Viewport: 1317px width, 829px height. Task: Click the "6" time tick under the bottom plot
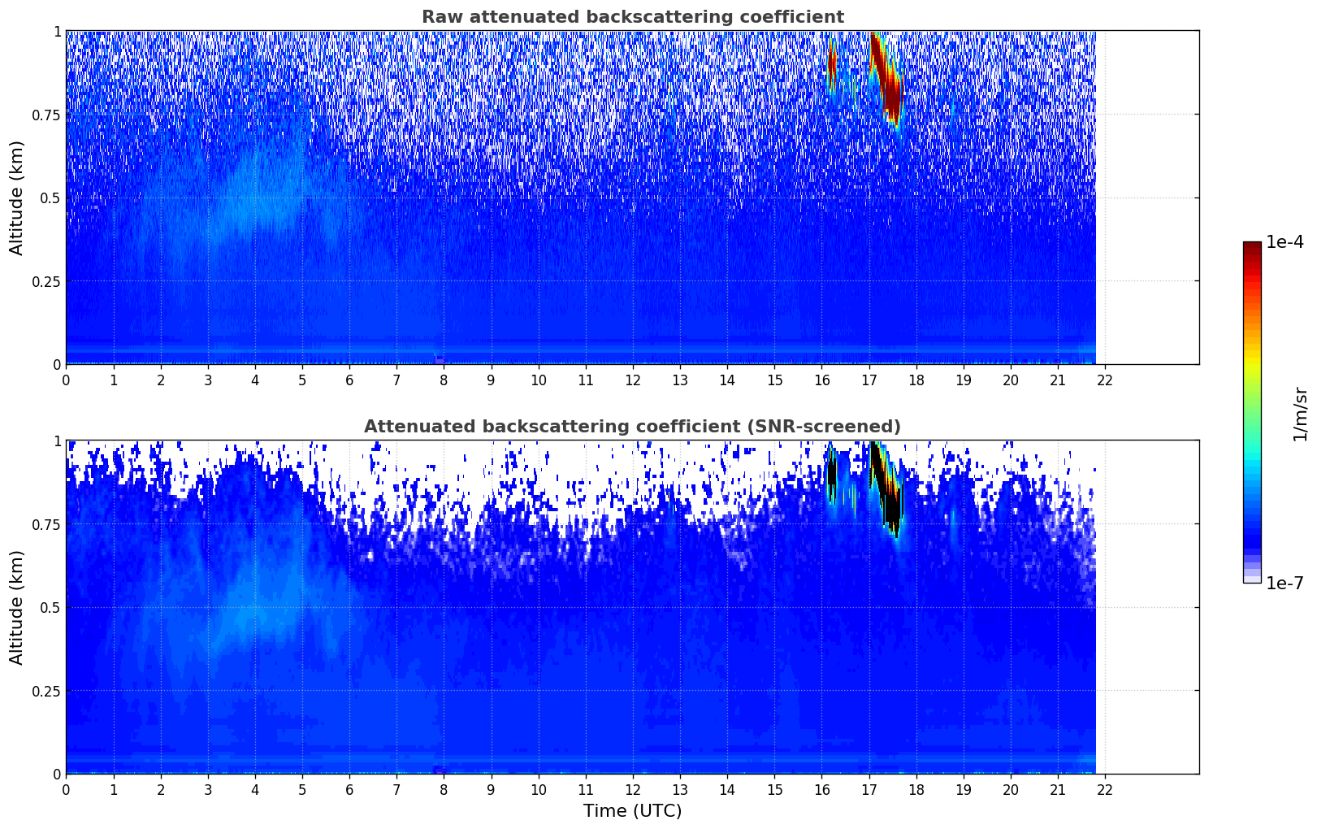point(349,789)
